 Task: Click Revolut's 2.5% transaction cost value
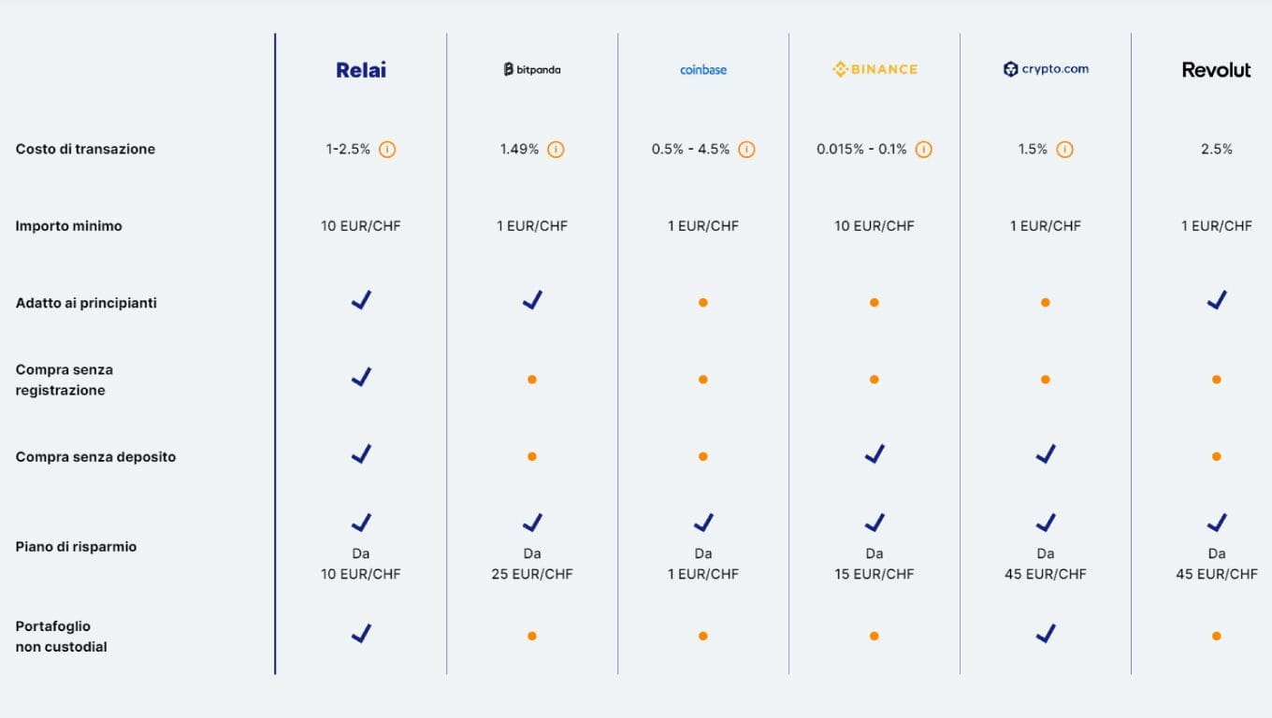(x=1217, y=150)
